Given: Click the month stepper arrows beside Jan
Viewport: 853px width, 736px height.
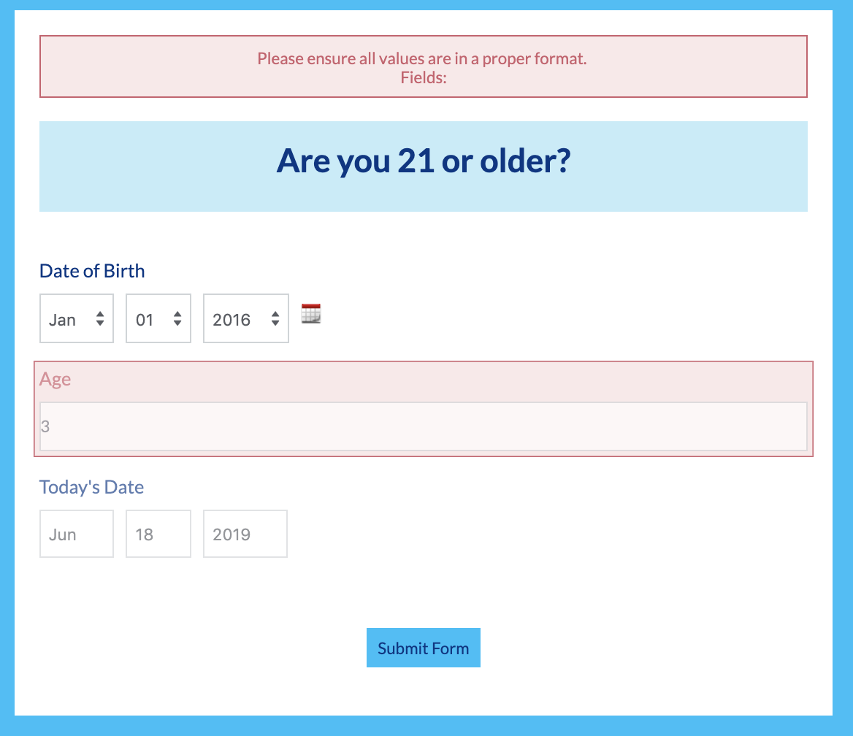Looking at the screenshot, I should click(101, 318).
